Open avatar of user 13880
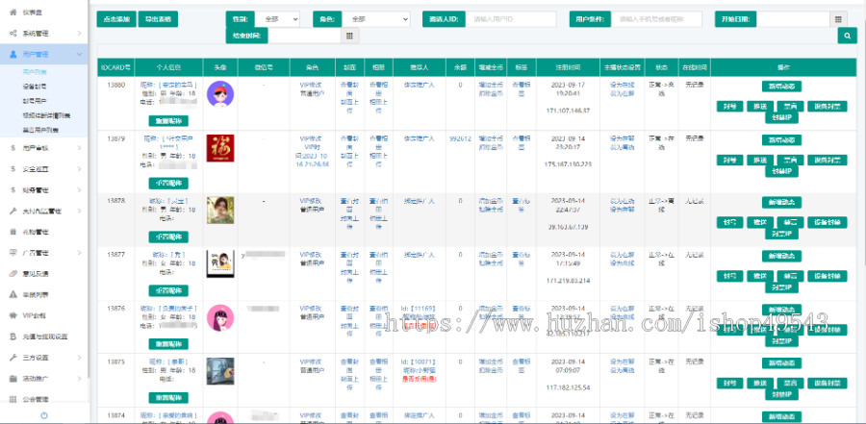The image size is (866, 424). click(220, 94)
